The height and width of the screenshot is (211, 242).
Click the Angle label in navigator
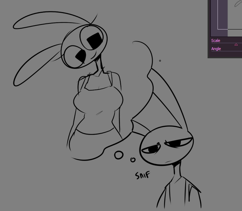point(216,49)
